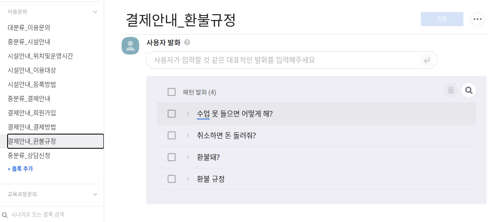Viewport: 502px width, 222px height.
Task: Collapse the 이용문의 scenario section chevron
Action: click(95, 12)
